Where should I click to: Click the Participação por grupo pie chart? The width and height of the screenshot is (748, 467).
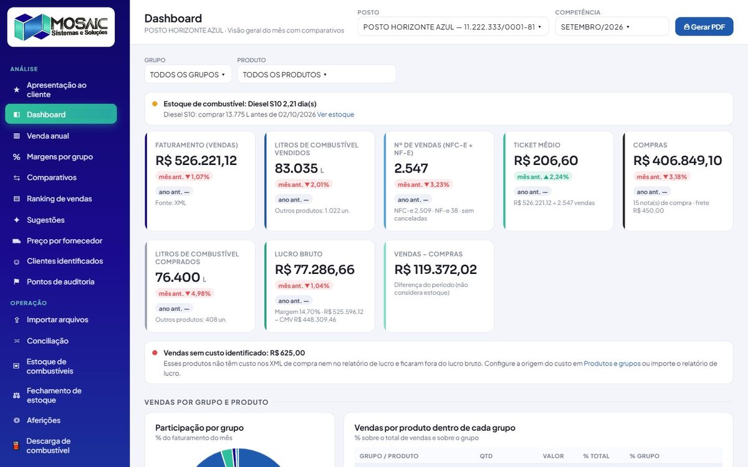(x=238, y=458)
